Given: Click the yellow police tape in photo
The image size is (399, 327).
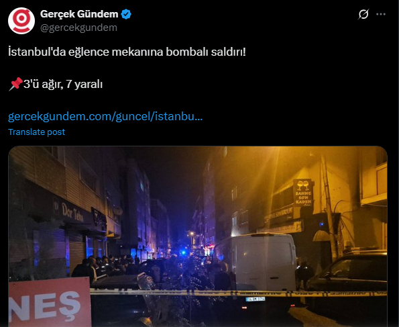Looking at the screenshot, I should click(x=239, y=293).
